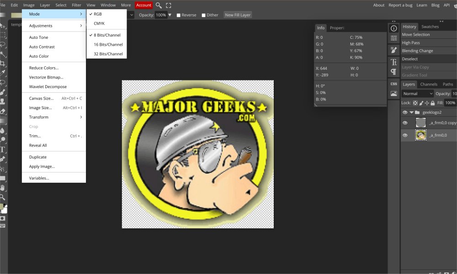This screenshot has height=274, width=457.
Task: Click the search magnifier icon in menu bar
Action: 159,5
